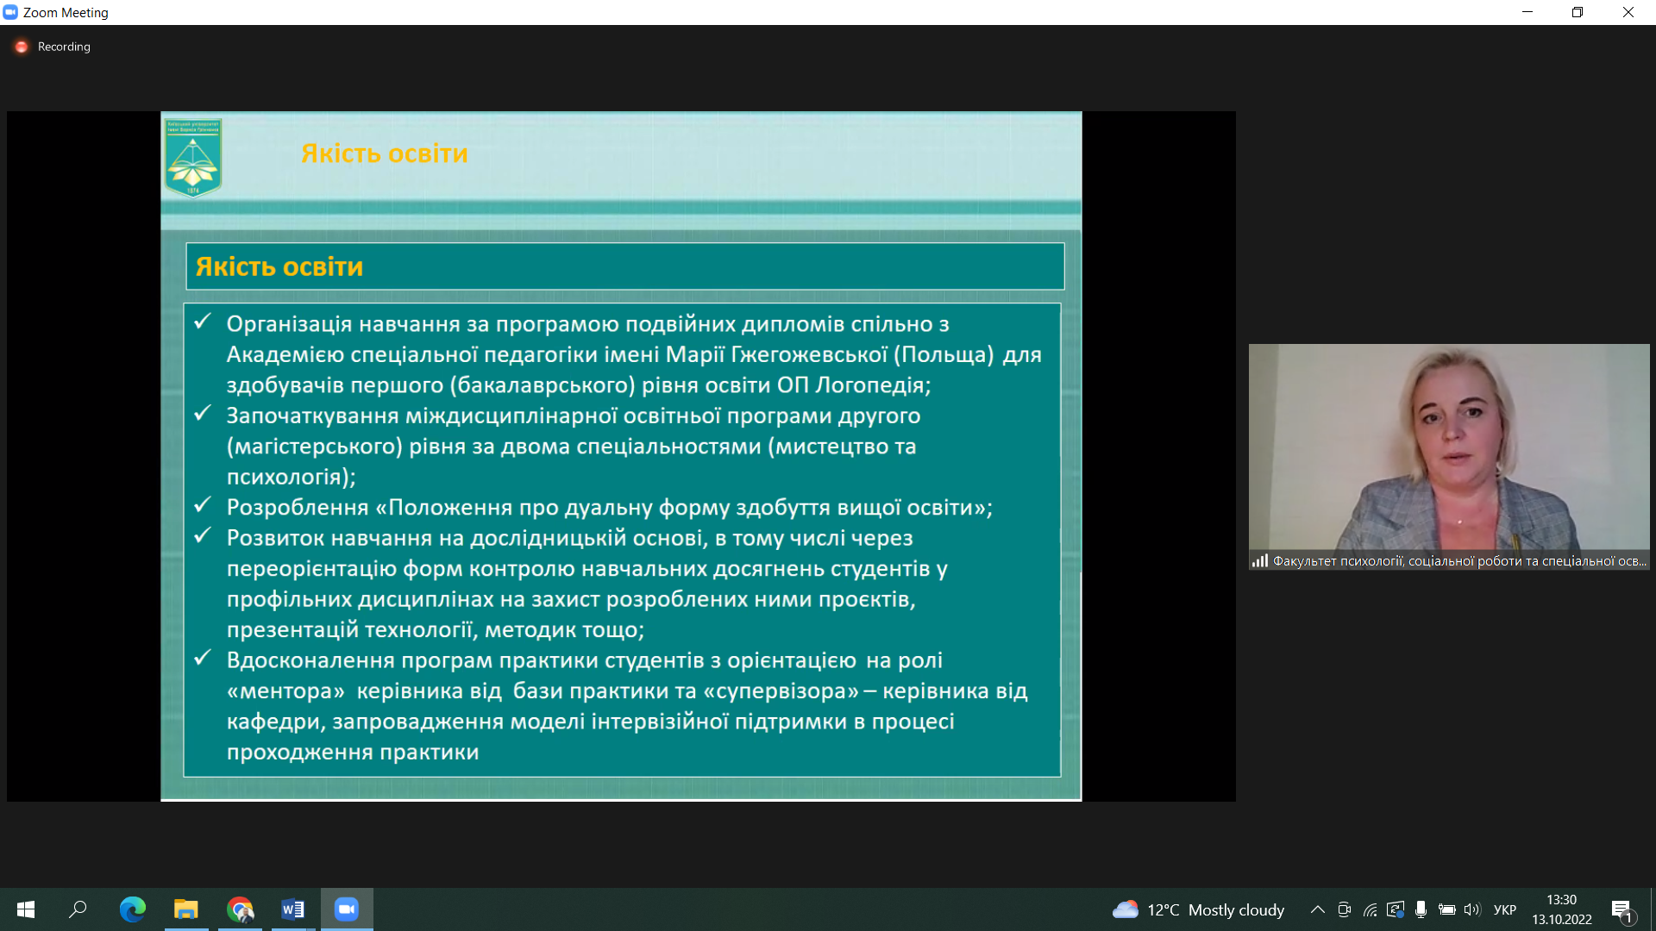Click the speaker volume tray icon

pos(1471,909)
